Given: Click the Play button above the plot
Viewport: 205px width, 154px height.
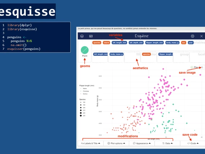Looking at the screenshot, I should click(x=195, y=67).
